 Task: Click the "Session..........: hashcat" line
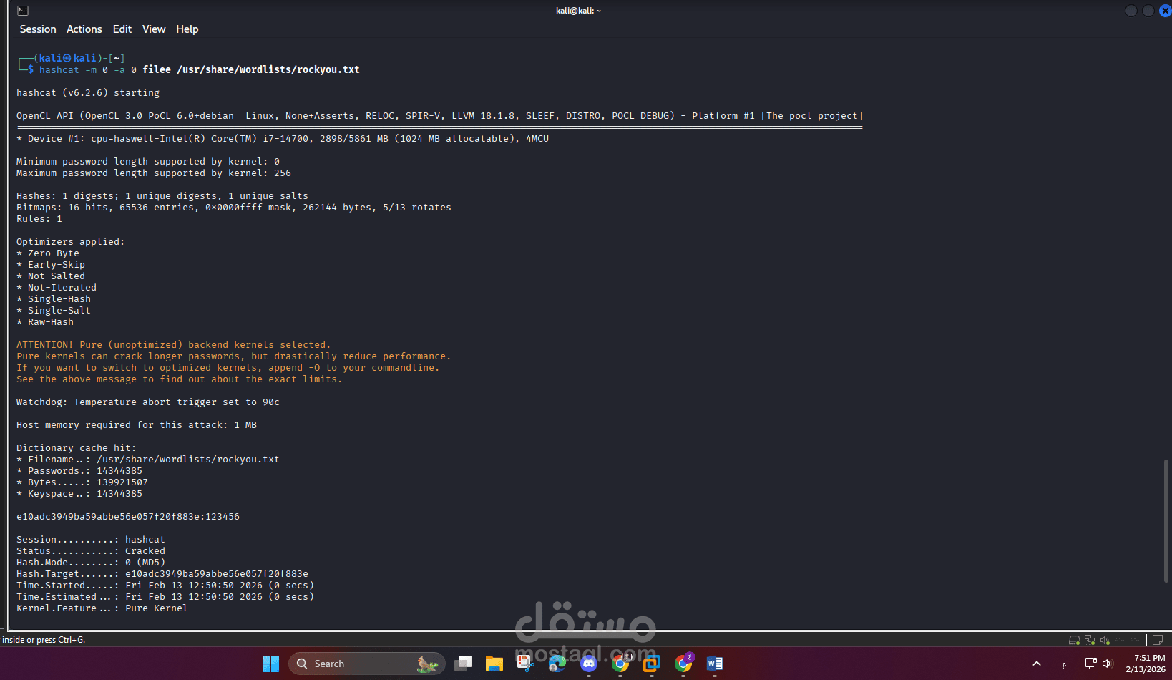(91, 540)
